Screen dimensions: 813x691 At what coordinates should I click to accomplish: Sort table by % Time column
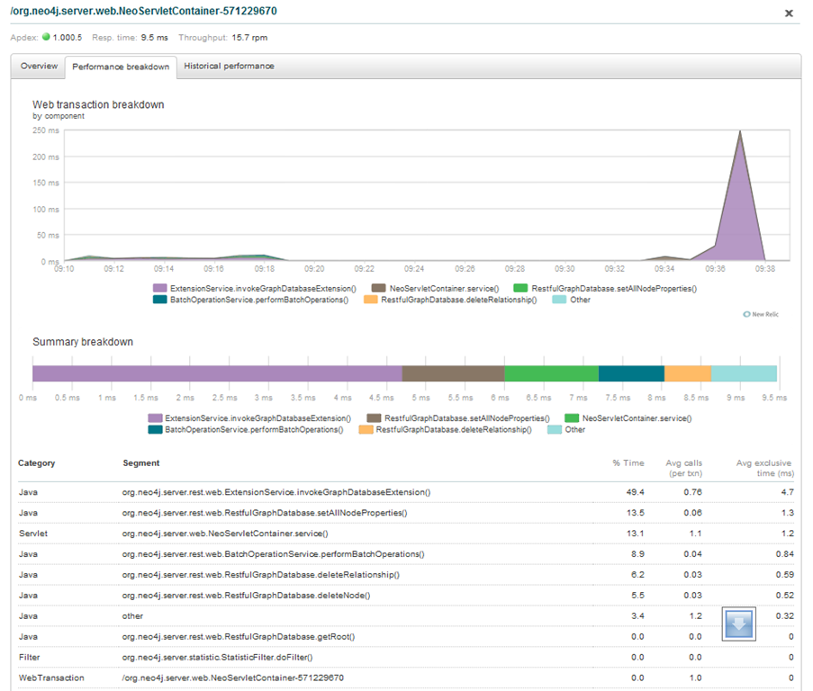628,463
